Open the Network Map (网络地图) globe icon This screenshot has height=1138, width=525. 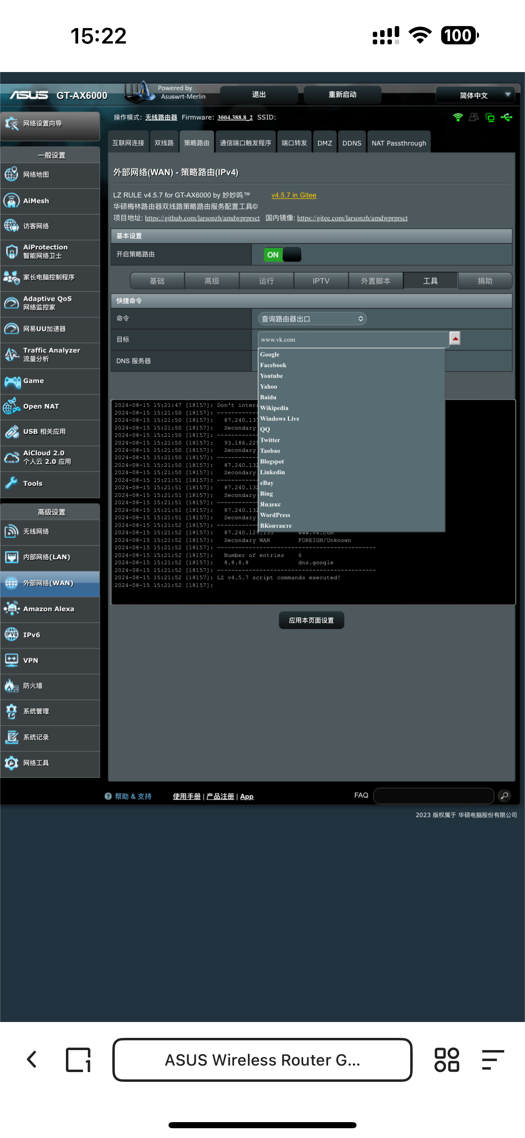pyautogui.click(x=12, y=175)
